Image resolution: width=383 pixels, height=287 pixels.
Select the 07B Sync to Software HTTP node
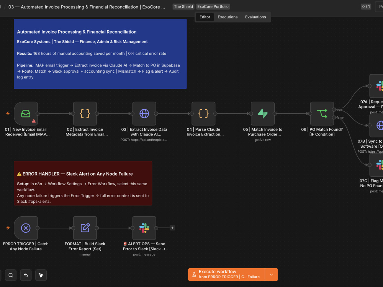click(376, 125)
